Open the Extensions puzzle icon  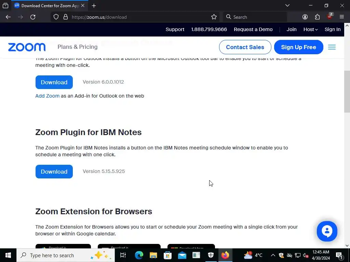317,17
